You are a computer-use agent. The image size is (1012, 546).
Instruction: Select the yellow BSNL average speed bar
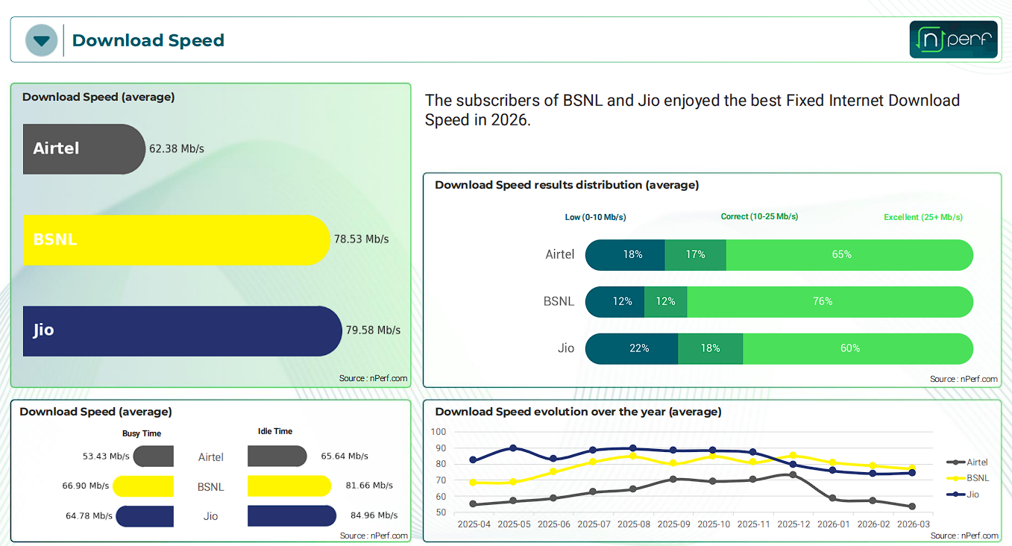click(x=176, y=239)
